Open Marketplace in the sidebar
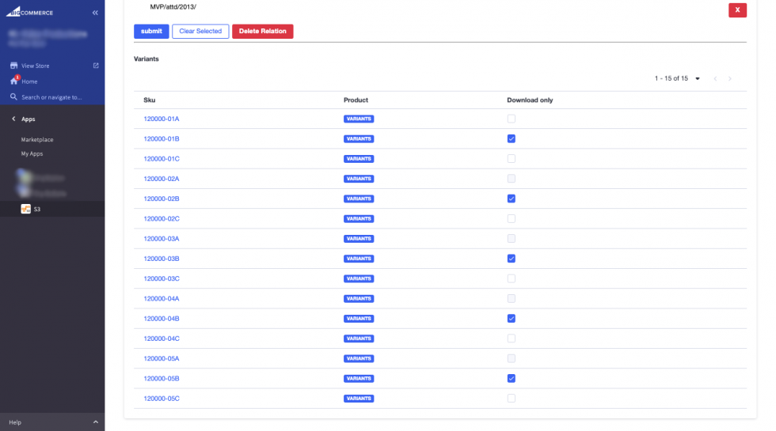Screen dimensions: 776x431 37,139
